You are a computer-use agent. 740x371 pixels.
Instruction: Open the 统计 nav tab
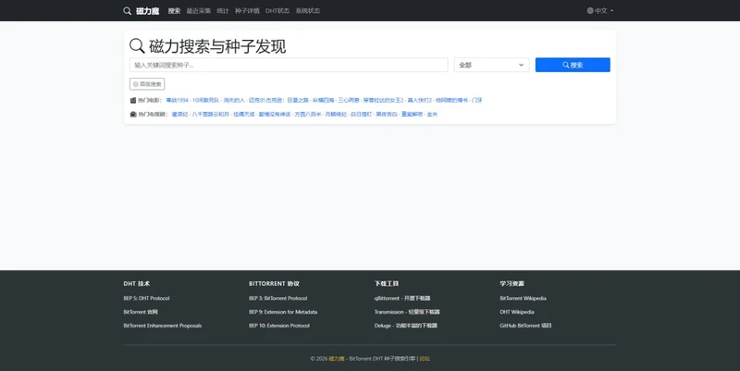click(x=223, y=10)
